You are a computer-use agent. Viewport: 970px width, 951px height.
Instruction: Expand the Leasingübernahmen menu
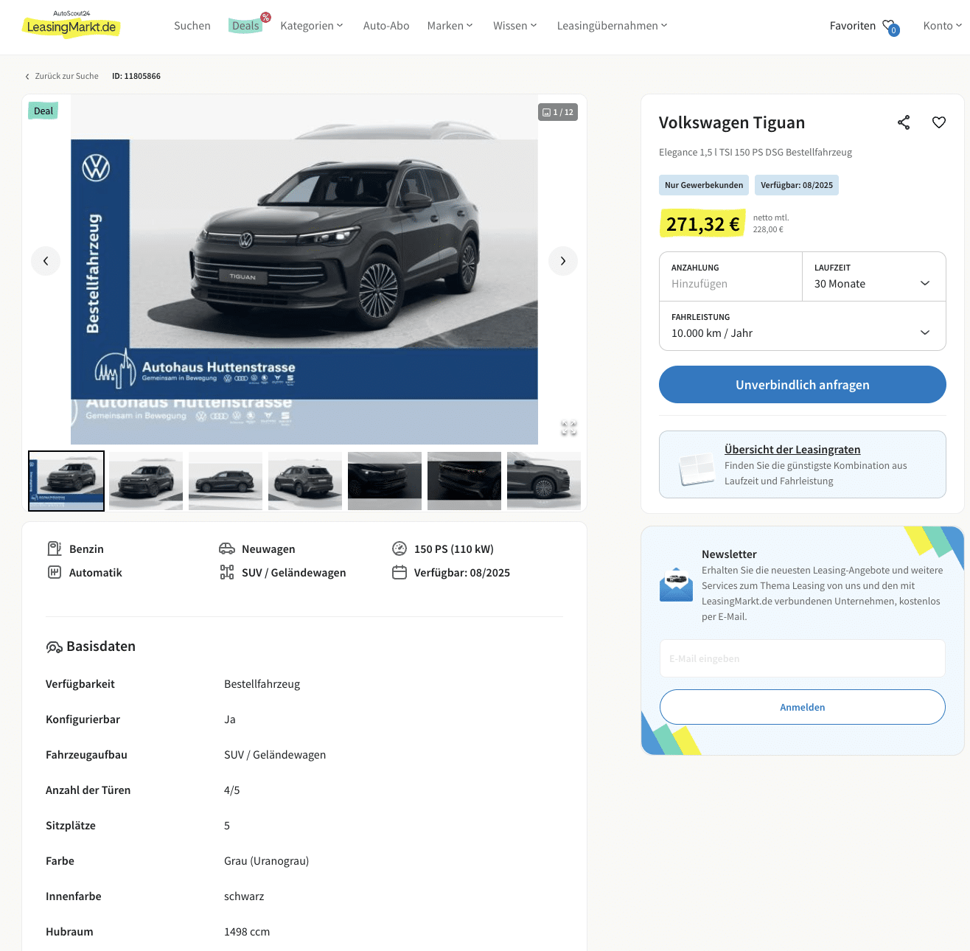612,26
